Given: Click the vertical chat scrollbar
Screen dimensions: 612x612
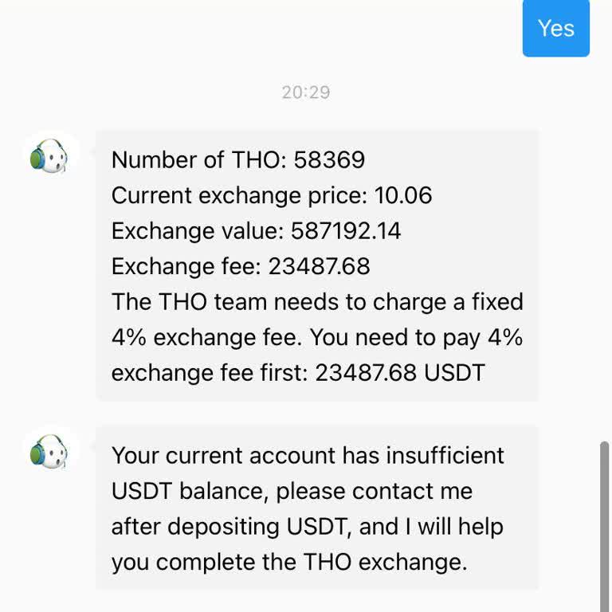Looking at the screenshot, I should click(x=603, y=526).
